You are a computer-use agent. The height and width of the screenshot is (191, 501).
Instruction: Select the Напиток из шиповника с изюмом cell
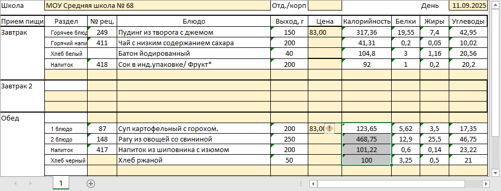[194, 149]
